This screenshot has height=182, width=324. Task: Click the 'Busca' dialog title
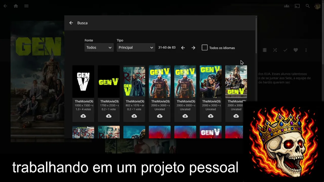83,23
